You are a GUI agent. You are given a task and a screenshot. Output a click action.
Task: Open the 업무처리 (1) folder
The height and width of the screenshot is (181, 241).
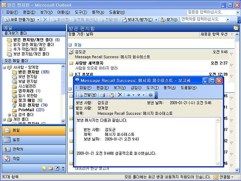pyautogui.click(x=26, y=91)
